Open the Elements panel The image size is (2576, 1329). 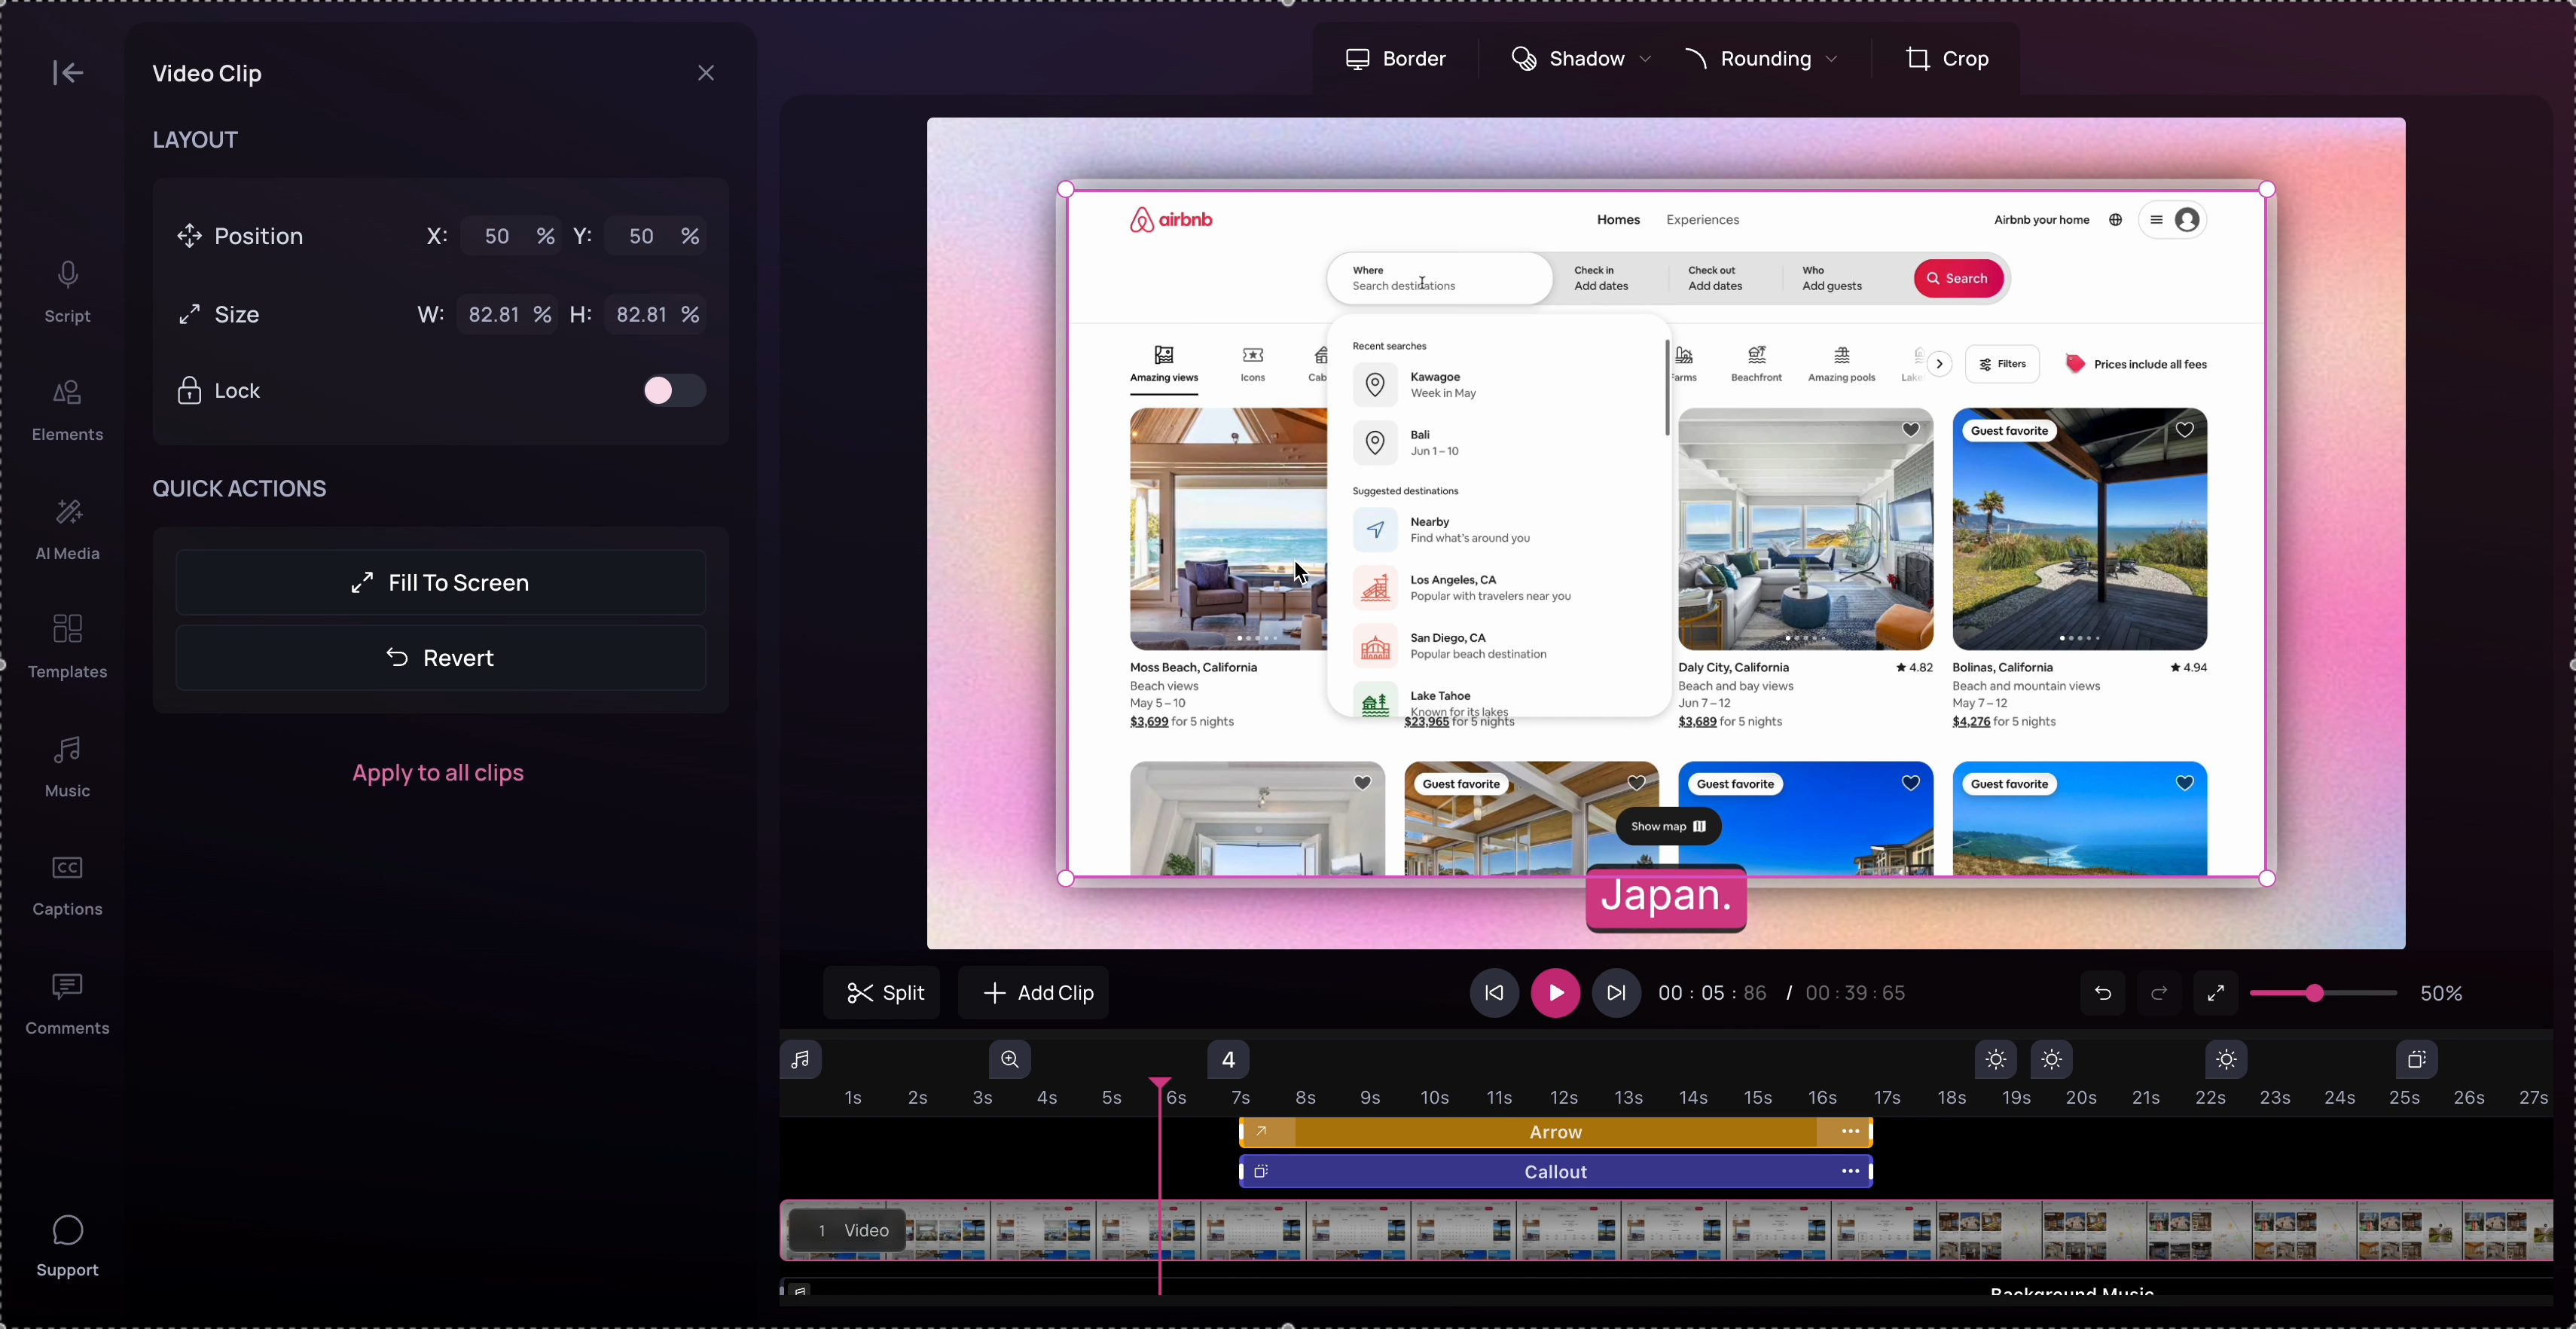tap(67, 409)
